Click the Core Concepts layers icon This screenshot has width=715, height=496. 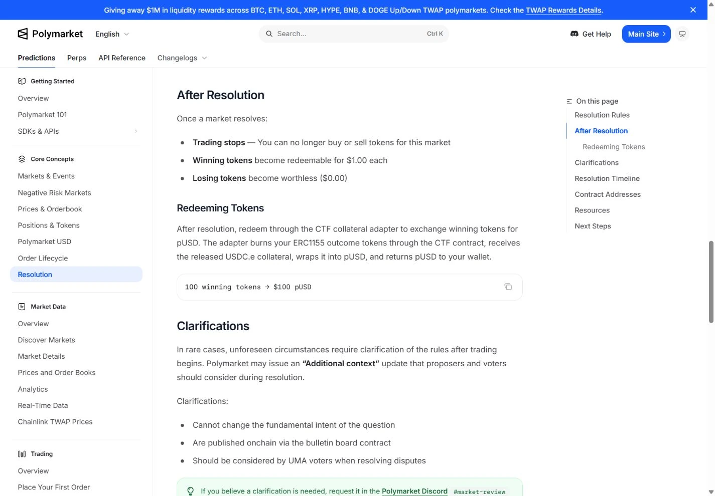click(x=22, y=159)
